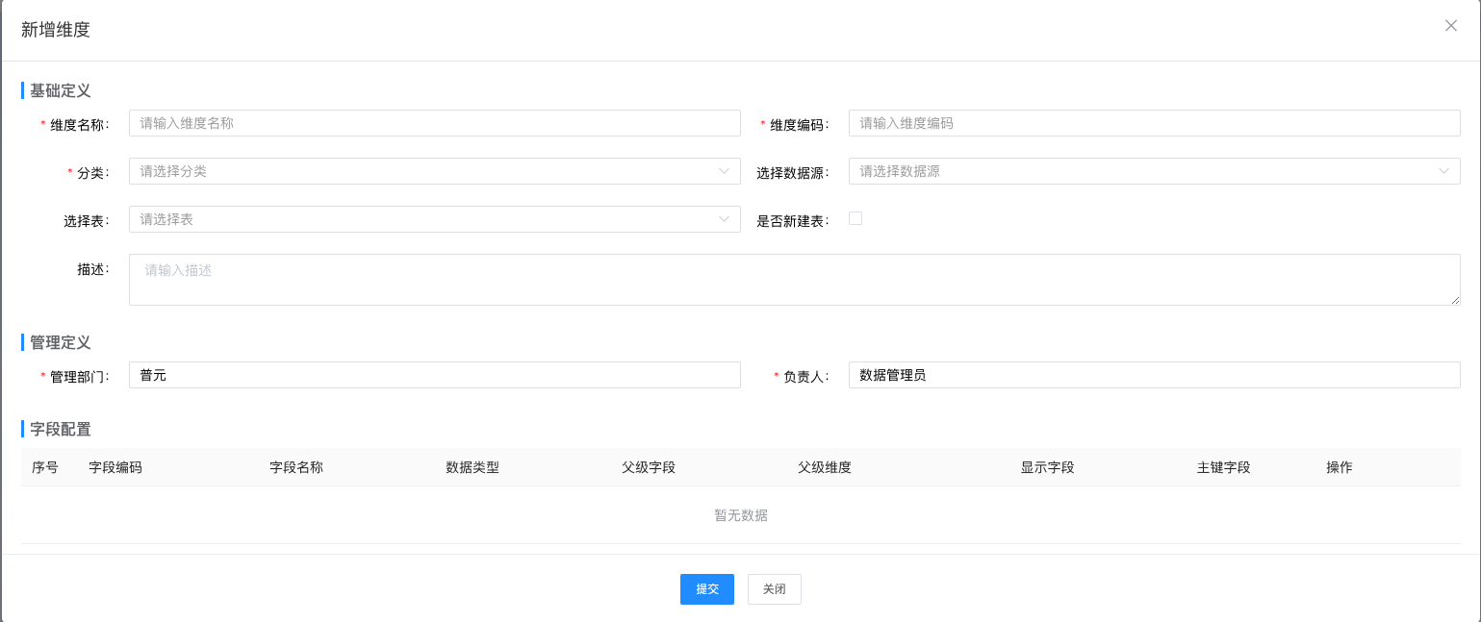The width and height of the screenshot is (1481, 622).
Task: Open the 分类 dropdown
Action: pos(435,171)
